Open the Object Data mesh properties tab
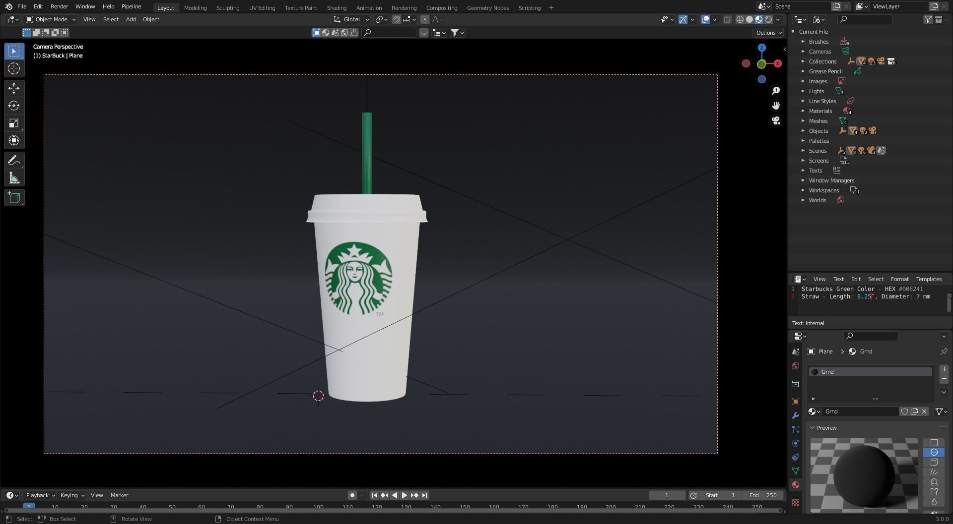Viewport: 953px width, 524px height. (796, 471)
